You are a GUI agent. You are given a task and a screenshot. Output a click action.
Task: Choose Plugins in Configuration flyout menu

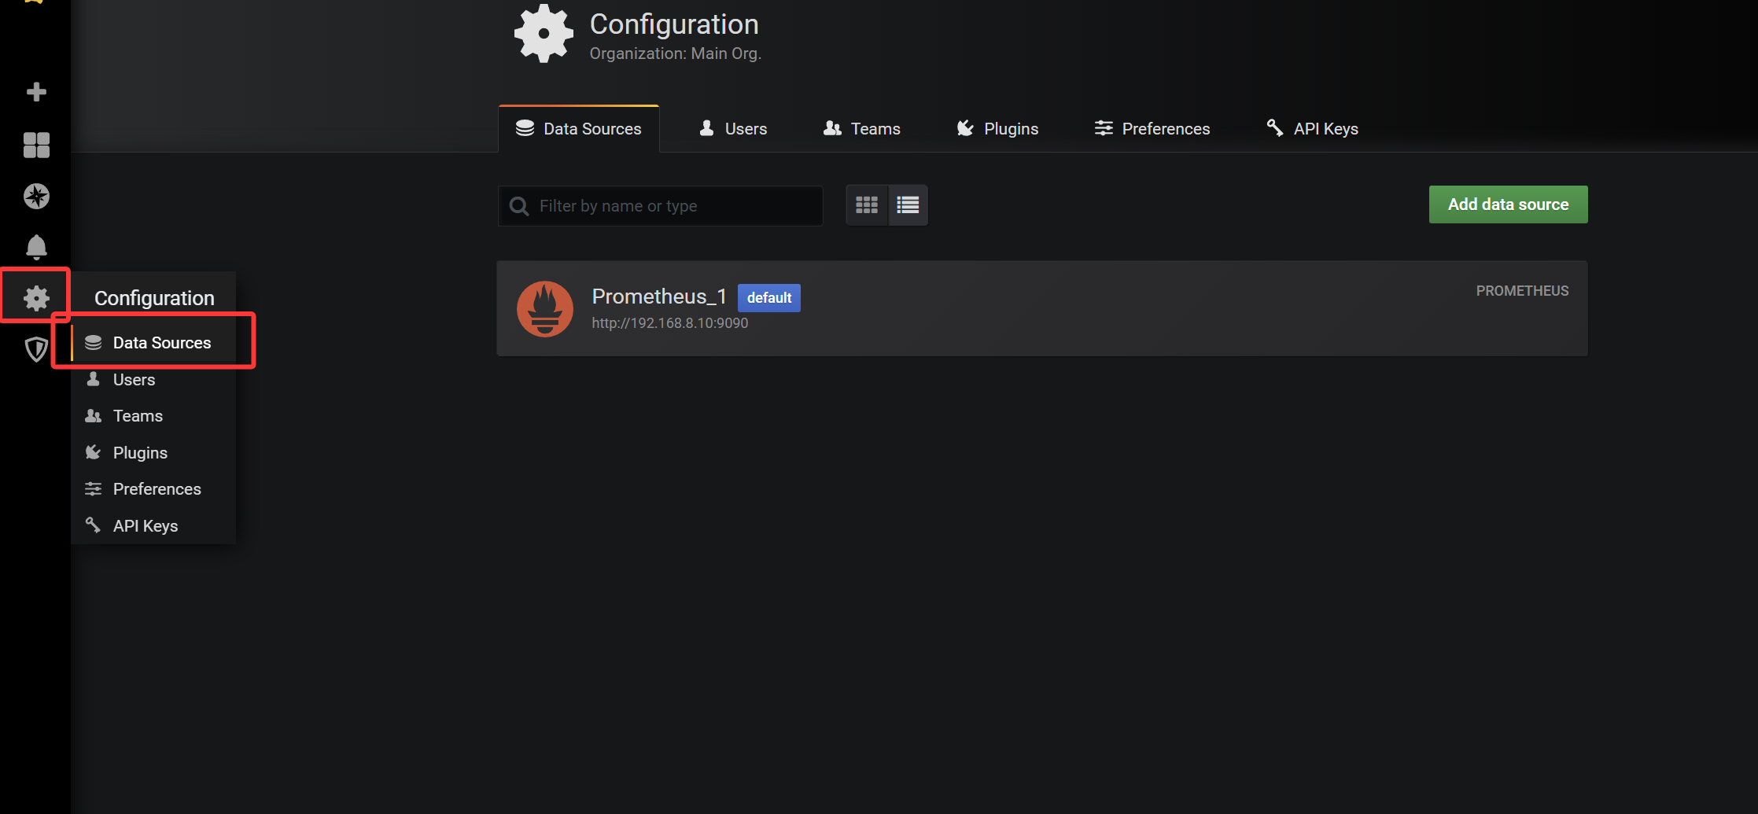point(153,453)
